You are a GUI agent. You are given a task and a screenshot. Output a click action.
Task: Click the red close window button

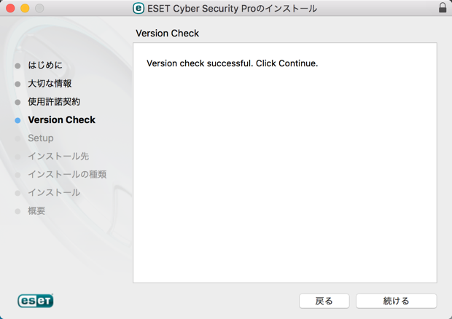[10, 8]
